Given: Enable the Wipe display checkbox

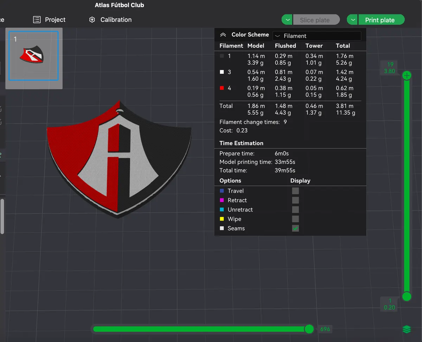Looking at the screenshot, I should click(x=295, y=219).
